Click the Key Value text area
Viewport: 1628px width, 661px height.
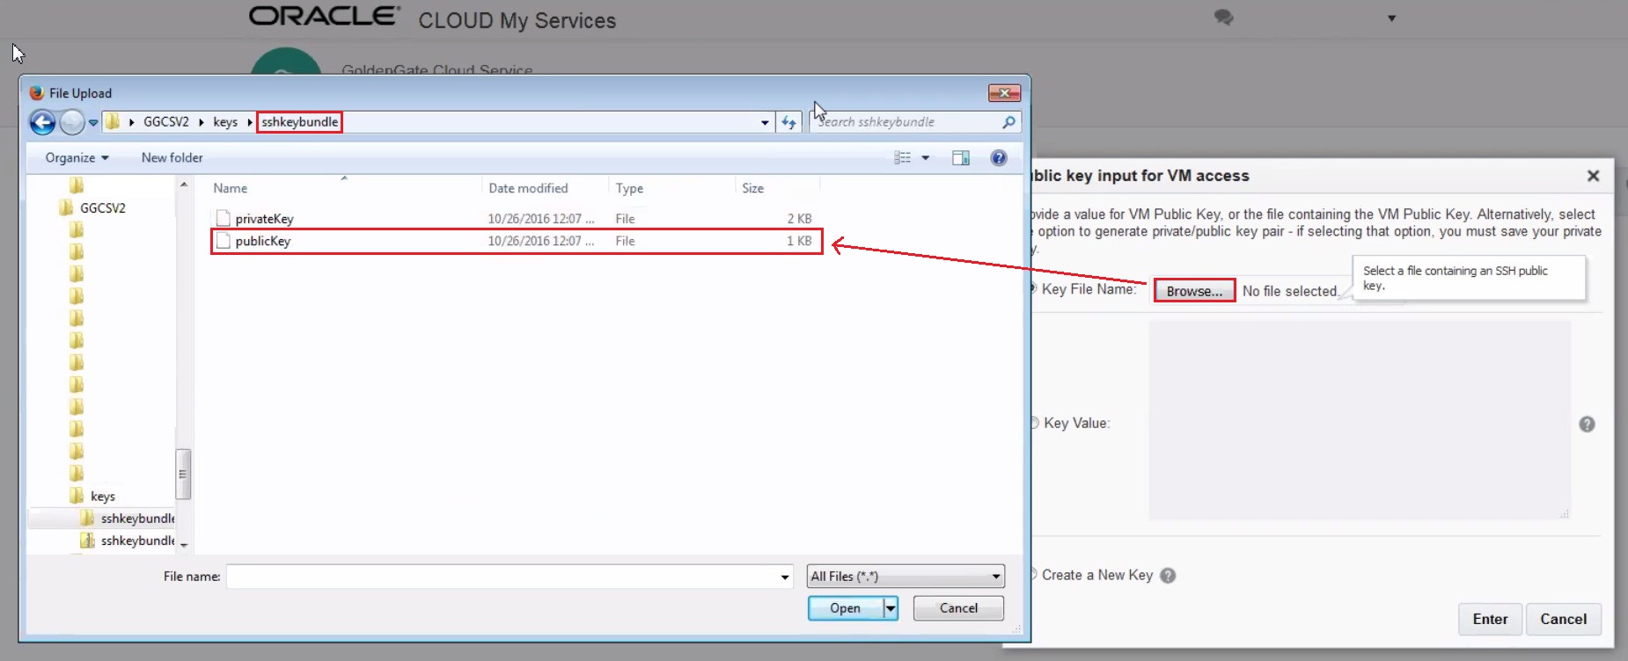click(1360, 420)
